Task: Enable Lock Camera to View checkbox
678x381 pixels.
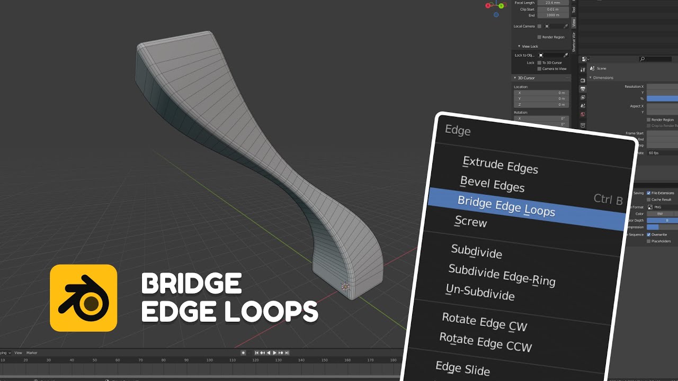Action: (x=539, y=69)
